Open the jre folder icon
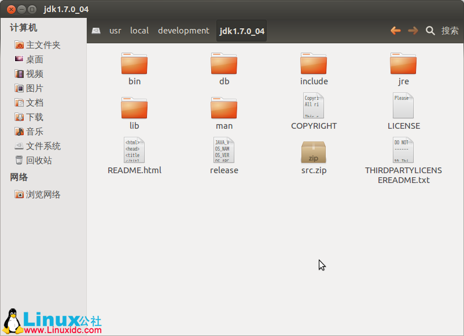The height and width of the screenshot is (336, 464). 403,63
